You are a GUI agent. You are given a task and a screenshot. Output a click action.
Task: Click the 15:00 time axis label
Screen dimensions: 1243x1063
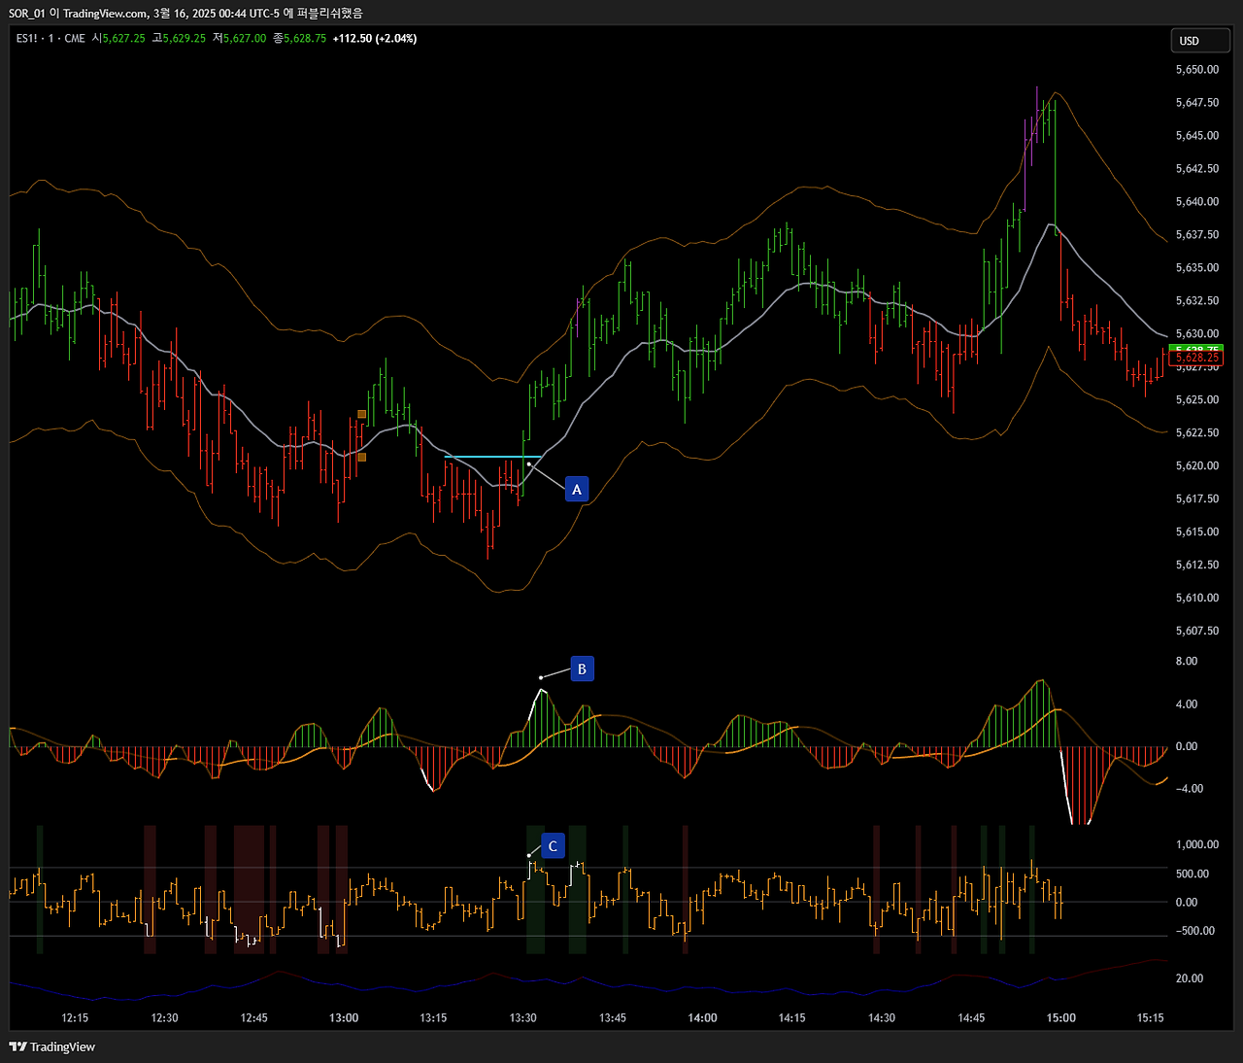pos(1061,1018)
